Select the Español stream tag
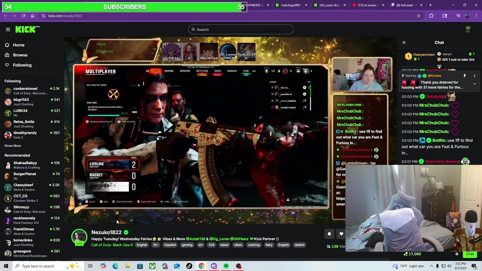482x271 pixels. (170, 245)
